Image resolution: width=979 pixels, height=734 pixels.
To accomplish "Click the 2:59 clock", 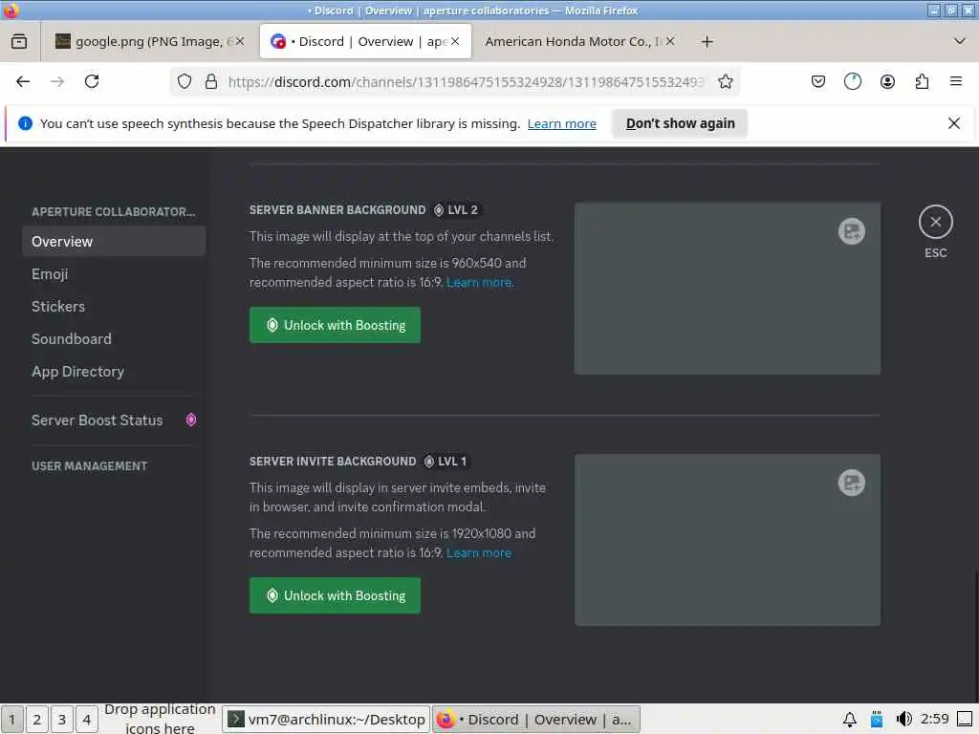I will coord(934,719).
